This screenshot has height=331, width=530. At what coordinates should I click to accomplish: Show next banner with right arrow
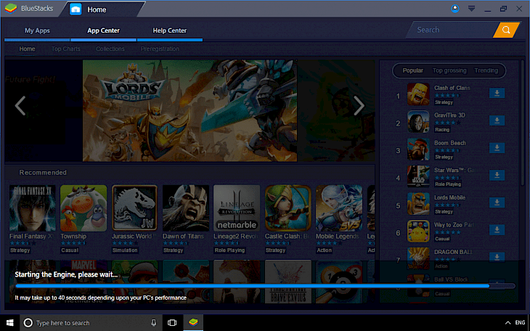pos(359,106)
